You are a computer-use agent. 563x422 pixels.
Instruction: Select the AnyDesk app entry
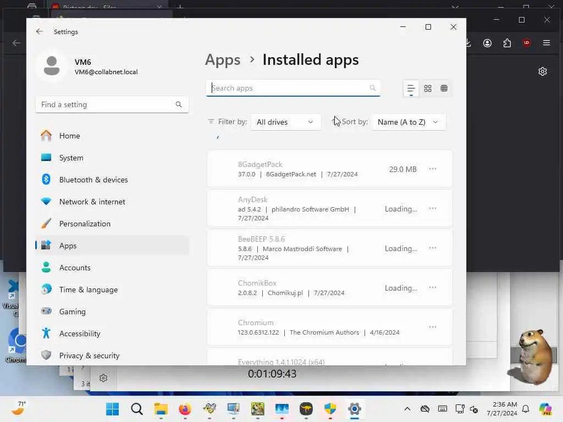pyautogui.click(x=330, y=208)
